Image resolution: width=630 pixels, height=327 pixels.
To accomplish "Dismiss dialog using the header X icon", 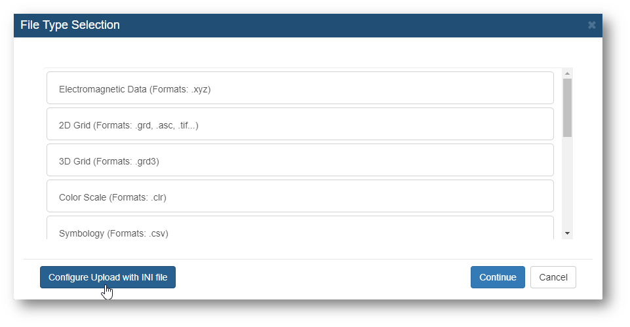I will coord(591,25).
